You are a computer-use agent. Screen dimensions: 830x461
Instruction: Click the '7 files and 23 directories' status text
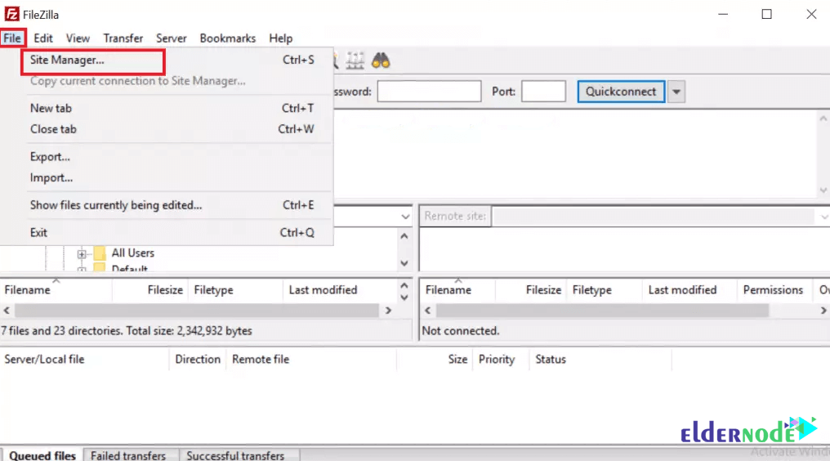point(127,331)
